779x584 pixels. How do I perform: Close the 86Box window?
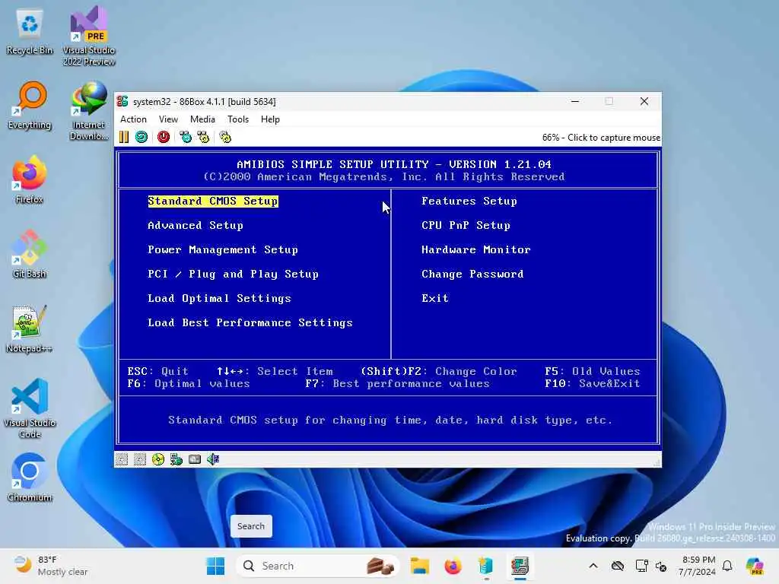(x=644, y=101)
